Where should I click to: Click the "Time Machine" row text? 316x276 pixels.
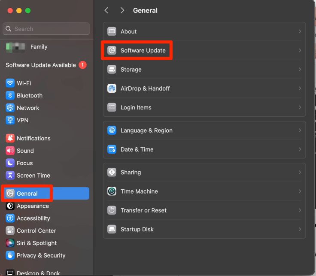pyautogui.click(x=139, y=191)
